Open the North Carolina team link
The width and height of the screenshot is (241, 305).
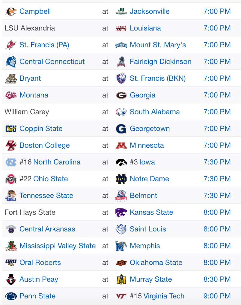pyautogui.click(x=57, y=162)
